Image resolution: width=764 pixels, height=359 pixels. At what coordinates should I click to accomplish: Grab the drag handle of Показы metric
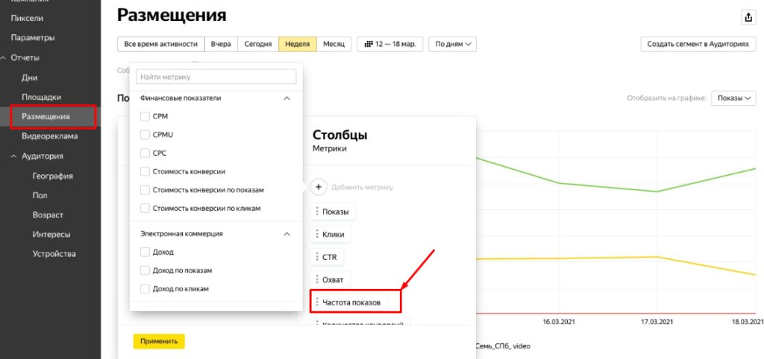316,212
